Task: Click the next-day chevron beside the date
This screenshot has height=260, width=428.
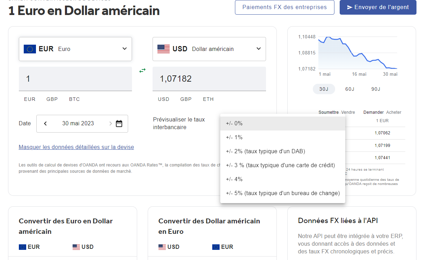Action: (111, 124)
